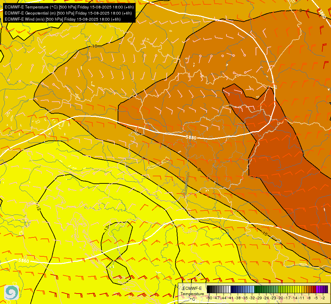Image resolution: width=331 pixels, height=304 pixels.
Task: Select the ECMWF-E Temperature (°C) title line
Action: tap(69, 7)
